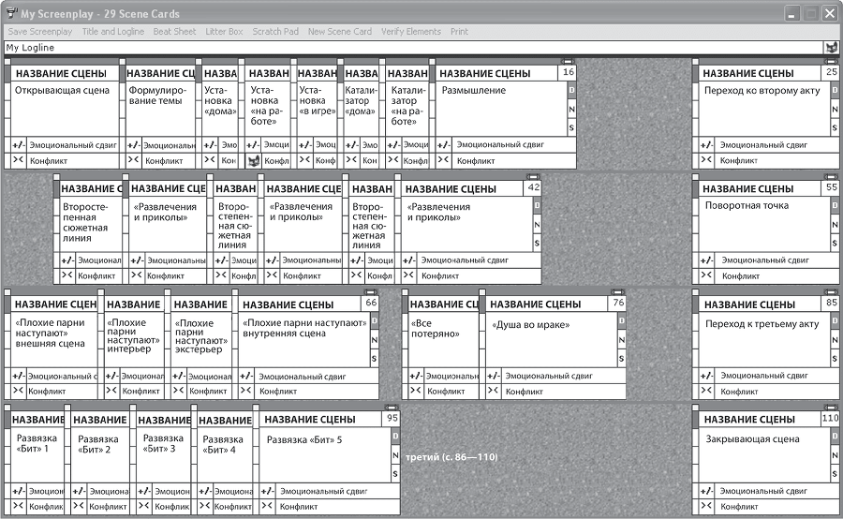Click the My Logline text field
Screen dimensions: 843x519
point(412,48)
